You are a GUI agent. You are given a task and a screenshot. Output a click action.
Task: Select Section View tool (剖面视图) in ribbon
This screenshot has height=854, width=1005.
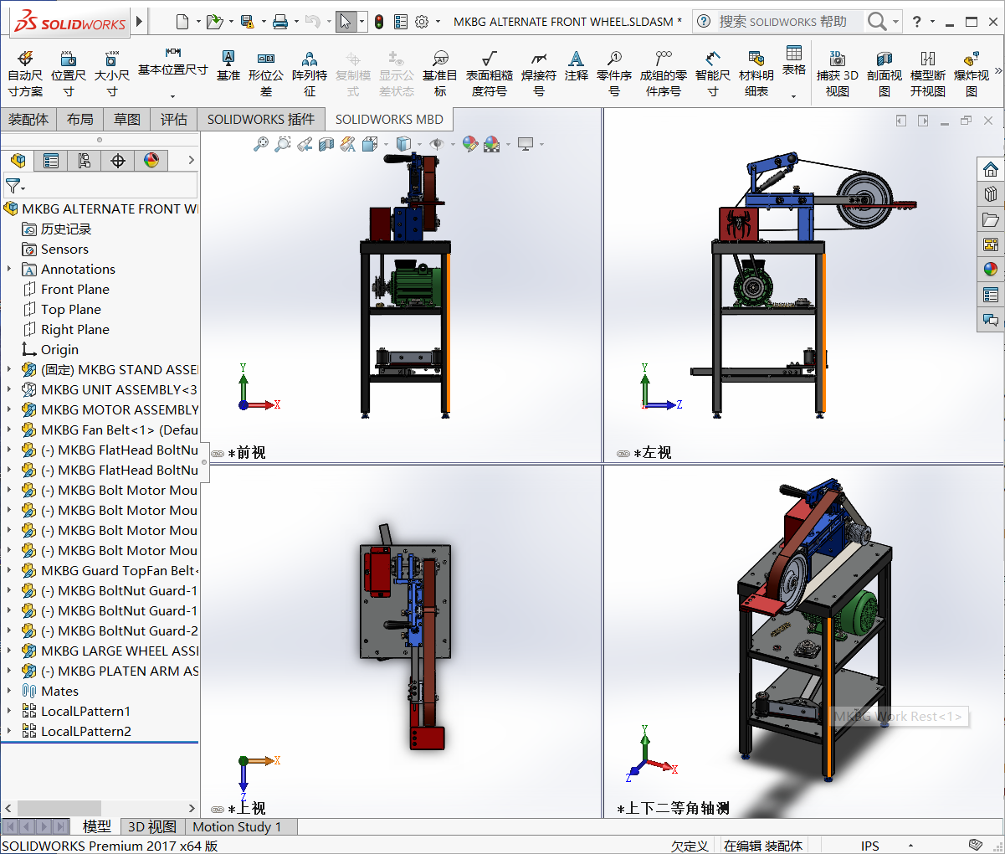[x=885, y=73]
